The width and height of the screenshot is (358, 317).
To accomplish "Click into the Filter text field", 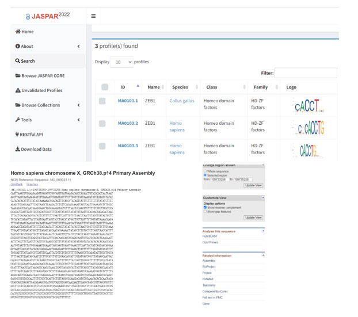I will pos(305,73).
